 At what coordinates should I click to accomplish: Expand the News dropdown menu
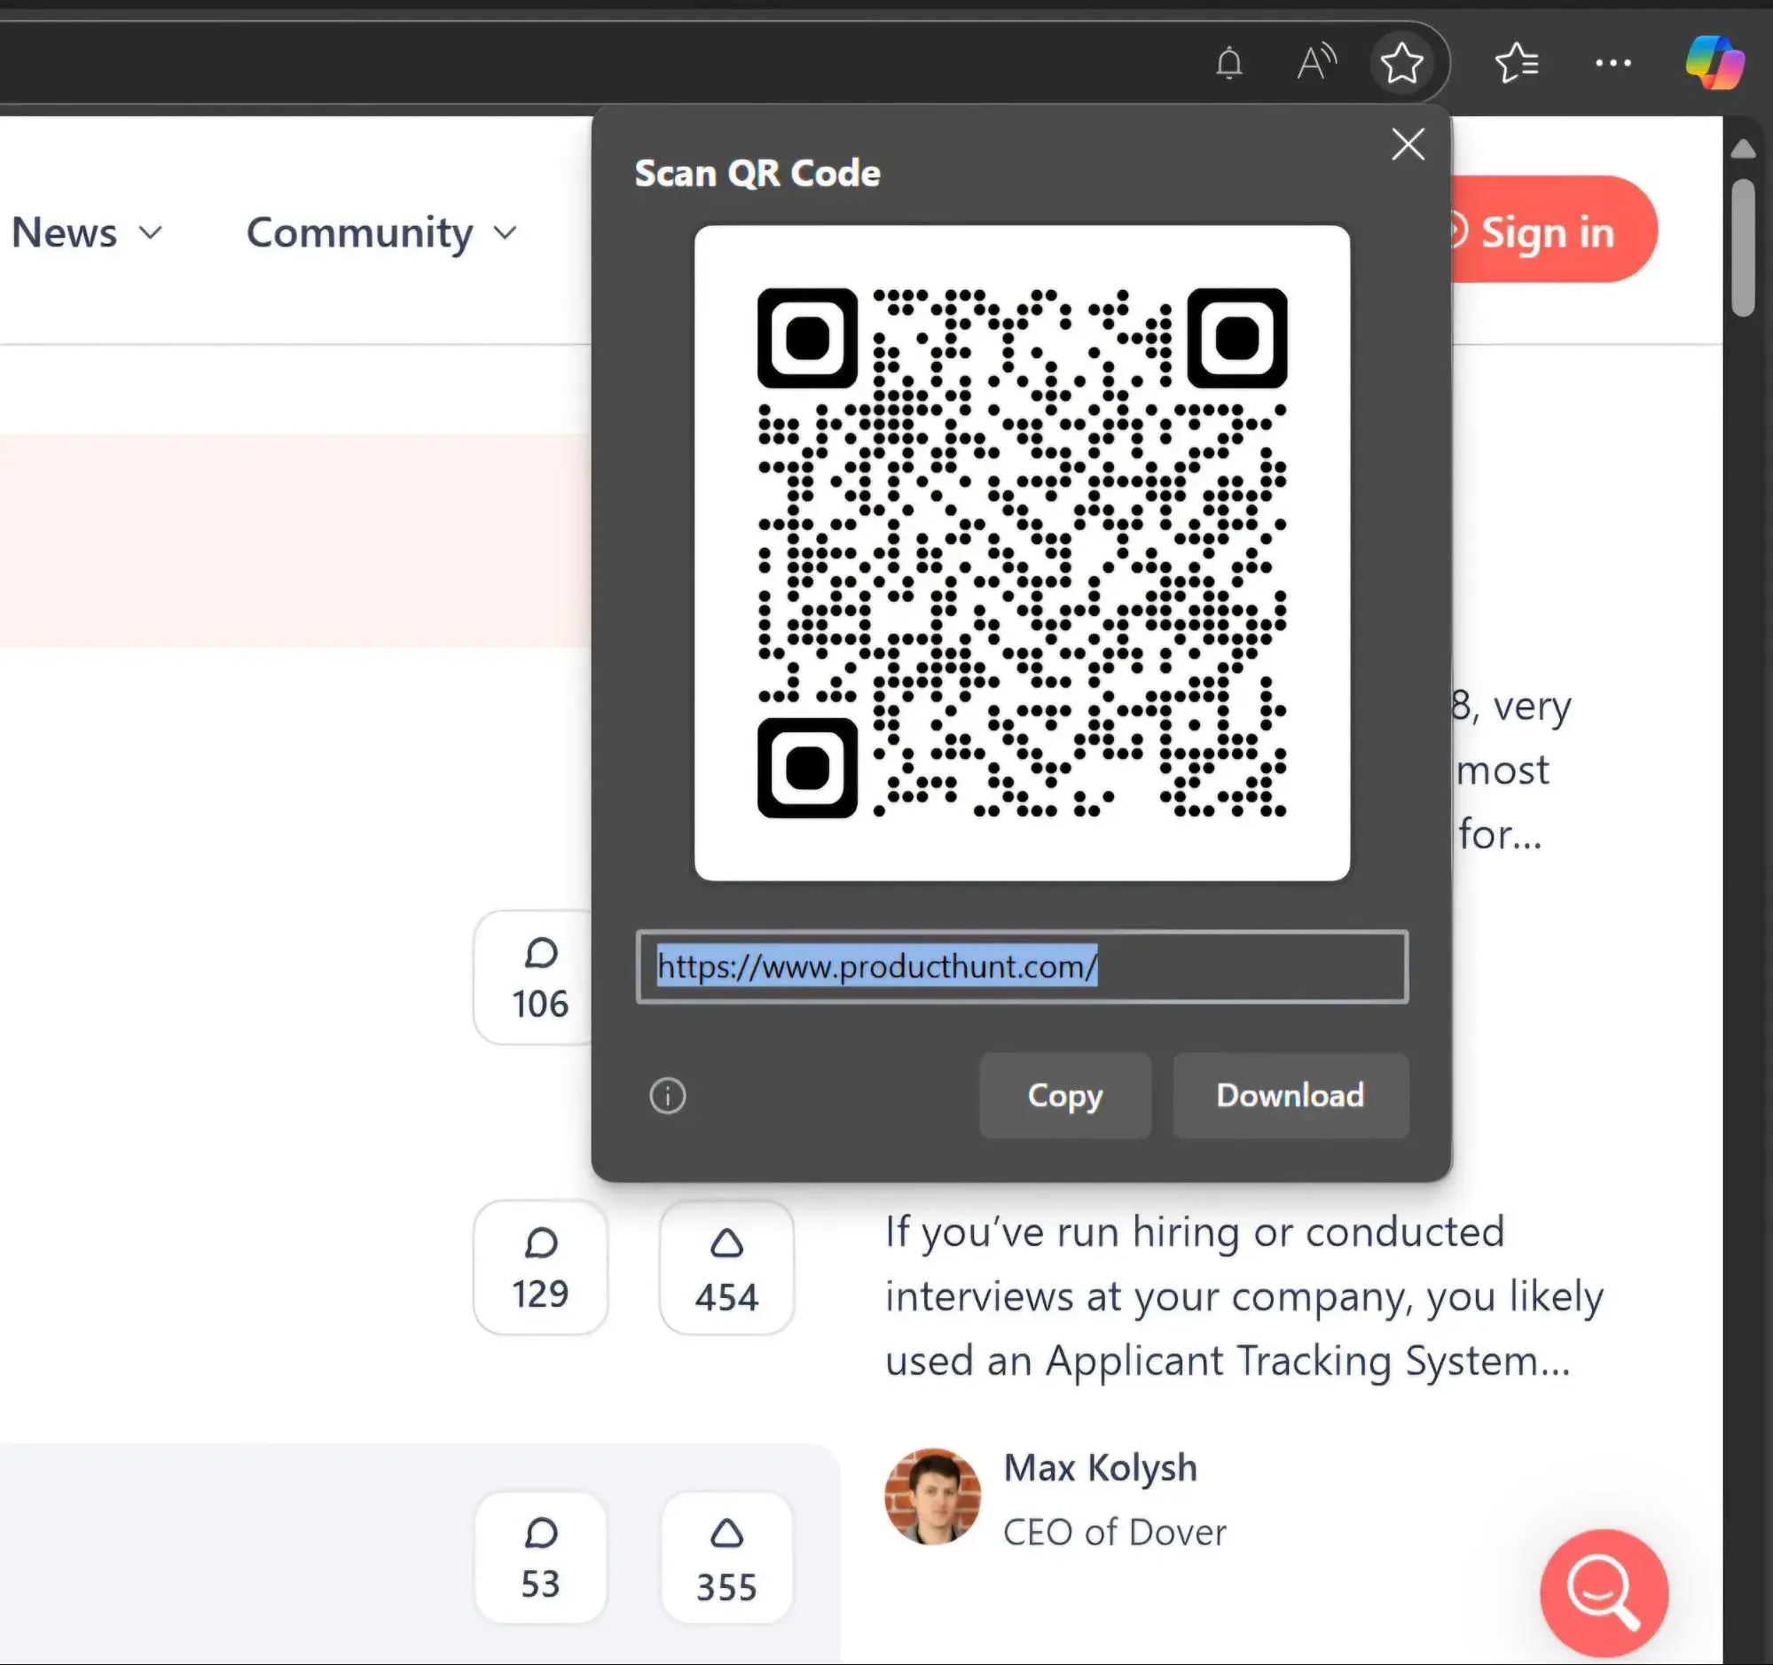tap(86, 230)
